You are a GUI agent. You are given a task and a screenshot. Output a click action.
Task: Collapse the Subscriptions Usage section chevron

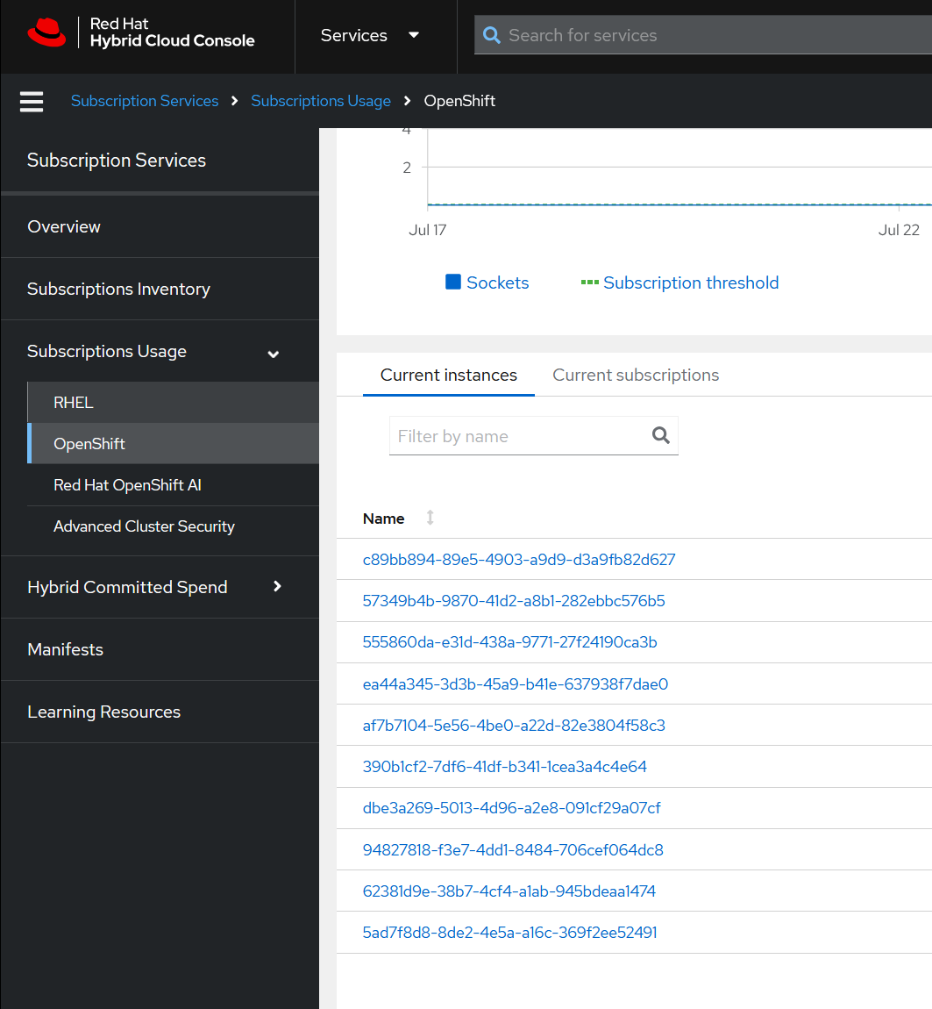(x=274, y=354)
